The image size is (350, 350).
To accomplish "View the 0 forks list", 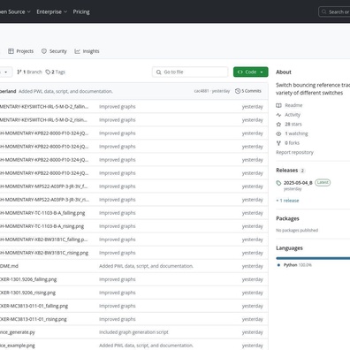I will coord(292,143).
